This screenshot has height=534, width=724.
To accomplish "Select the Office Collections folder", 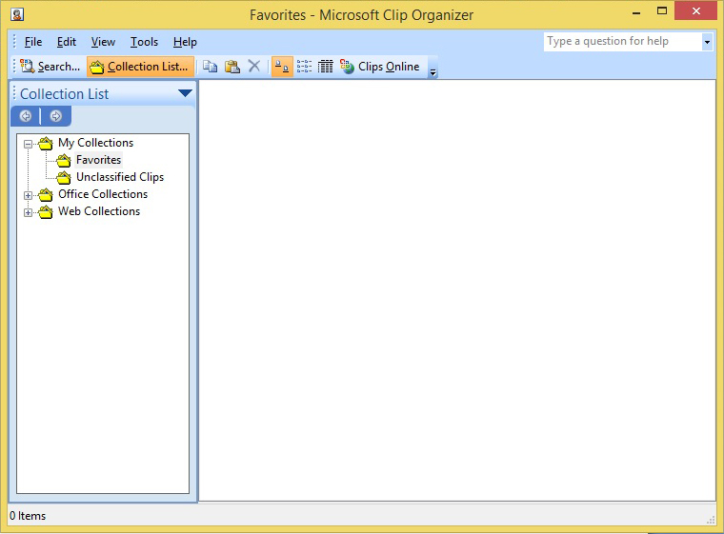I will [x=103, y=194].
